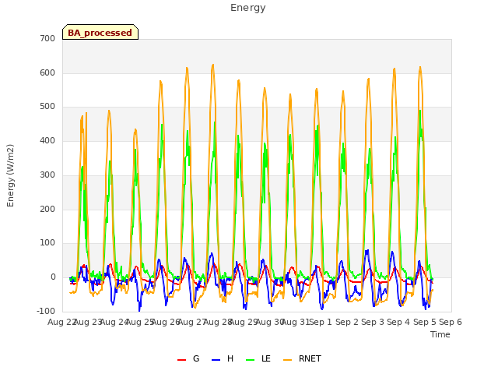The image size is (498, 374).
Task: Click the Sep 3 x-axis date label
Action: pyautogui.click(x=373, y=322)
